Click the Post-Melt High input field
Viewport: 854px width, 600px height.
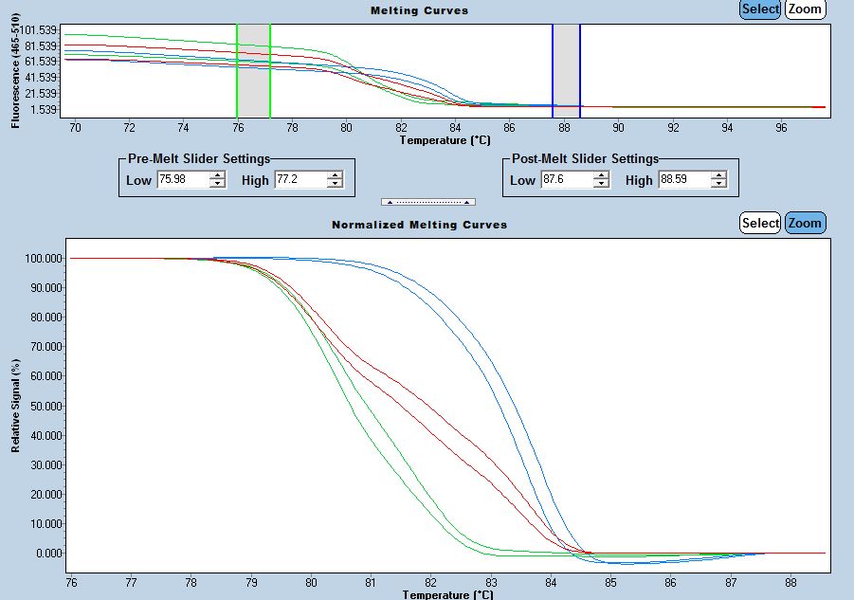(x=683, y=180)
